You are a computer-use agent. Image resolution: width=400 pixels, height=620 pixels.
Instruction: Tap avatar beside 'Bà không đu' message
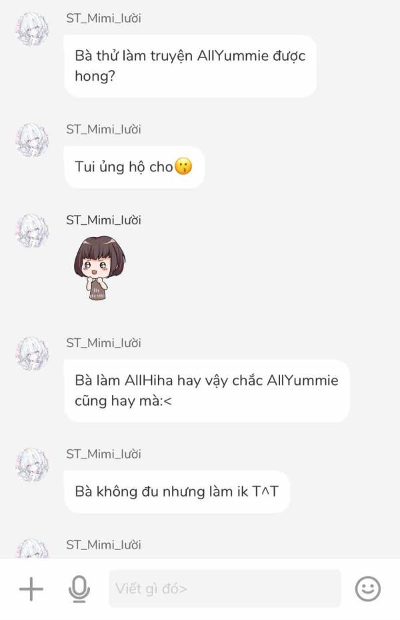pyautogui.click(x=32, y=465)
